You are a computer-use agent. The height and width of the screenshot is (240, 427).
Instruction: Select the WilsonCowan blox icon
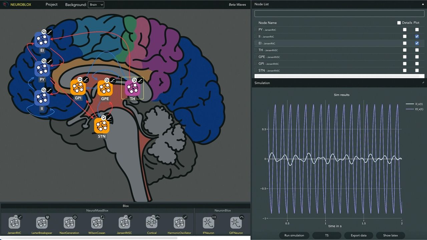[x=97, y=223]
